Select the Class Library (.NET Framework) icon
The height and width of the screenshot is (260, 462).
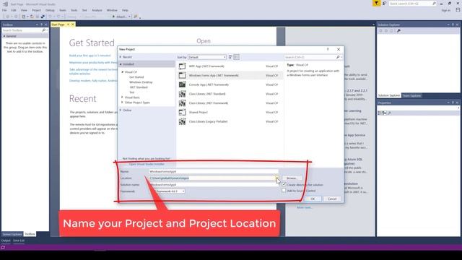click(x=182, y=103)
